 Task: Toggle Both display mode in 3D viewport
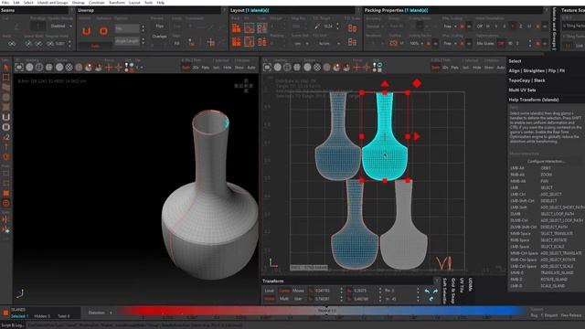point(186,68)
